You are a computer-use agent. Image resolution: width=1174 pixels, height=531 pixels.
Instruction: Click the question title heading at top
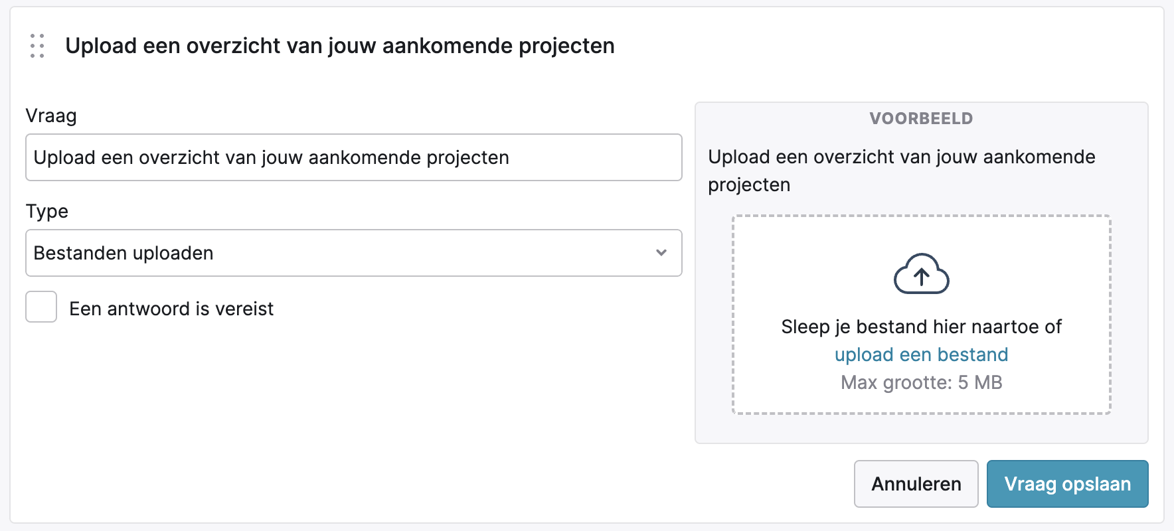pos(339,46)
